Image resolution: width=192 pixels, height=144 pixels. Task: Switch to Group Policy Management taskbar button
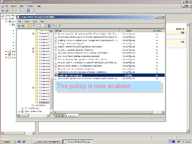(47, 142)
